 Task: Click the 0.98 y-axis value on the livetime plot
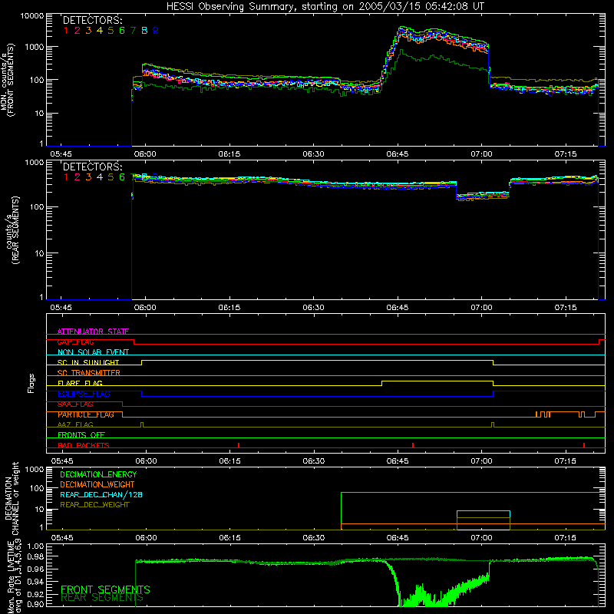(x=35, y=556)
